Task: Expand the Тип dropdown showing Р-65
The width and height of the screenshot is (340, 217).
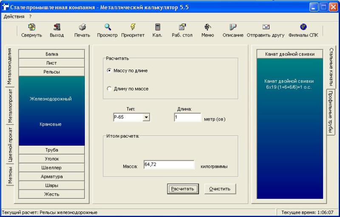Action: (x=146, y=118)
